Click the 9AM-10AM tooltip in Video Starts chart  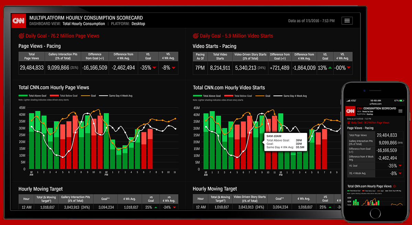[285, 143]
